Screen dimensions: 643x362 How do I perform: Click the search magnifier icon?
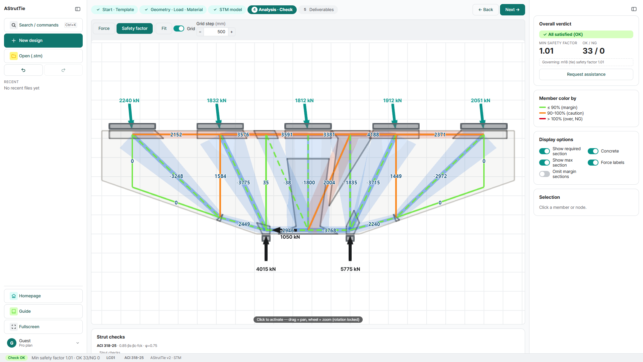14,25
